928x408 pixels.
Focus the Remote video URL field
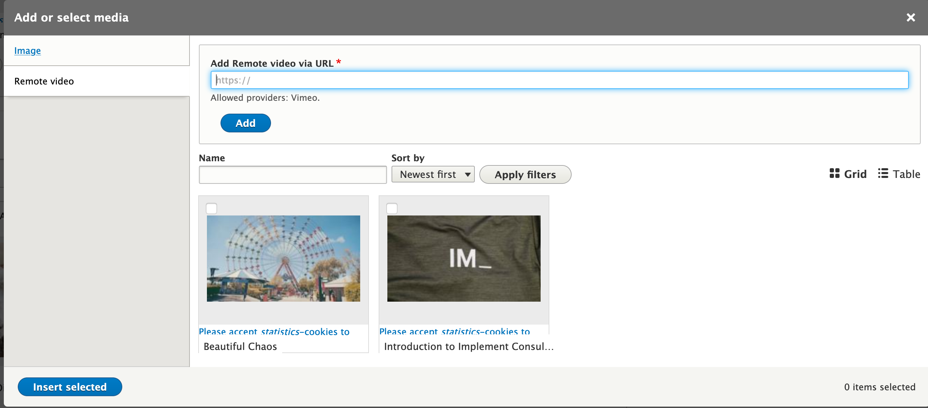pos(559,80)
